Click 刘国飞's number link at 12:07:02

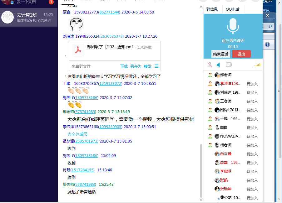(x=86, y=98)
